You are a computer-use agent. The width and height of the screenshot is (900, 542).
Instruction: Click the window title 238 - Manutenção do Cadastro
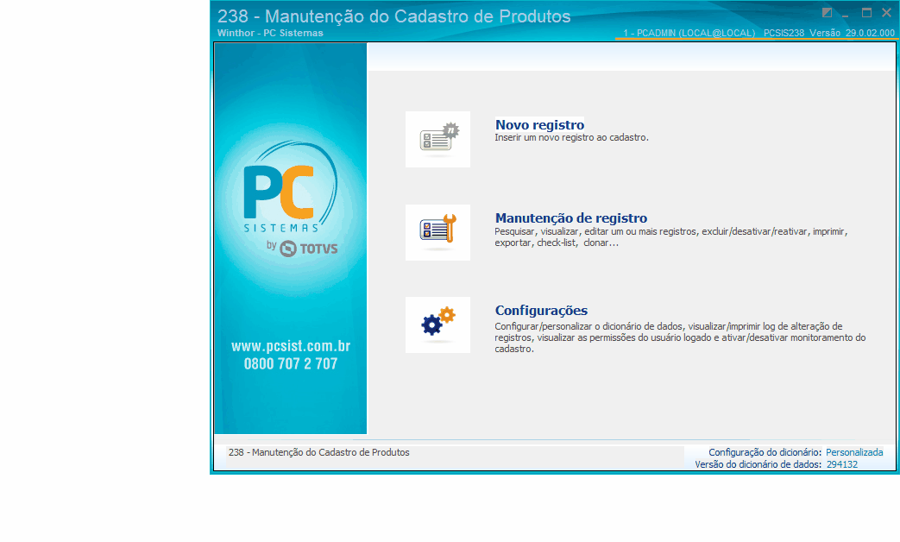393,16
